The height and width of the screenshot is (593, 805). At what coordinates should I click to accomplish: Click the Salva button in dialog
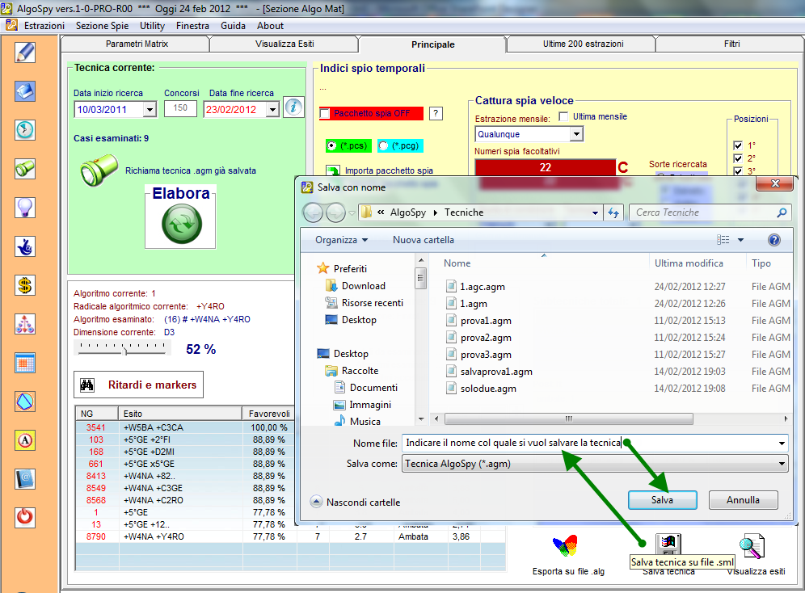[x=662, y=500]
